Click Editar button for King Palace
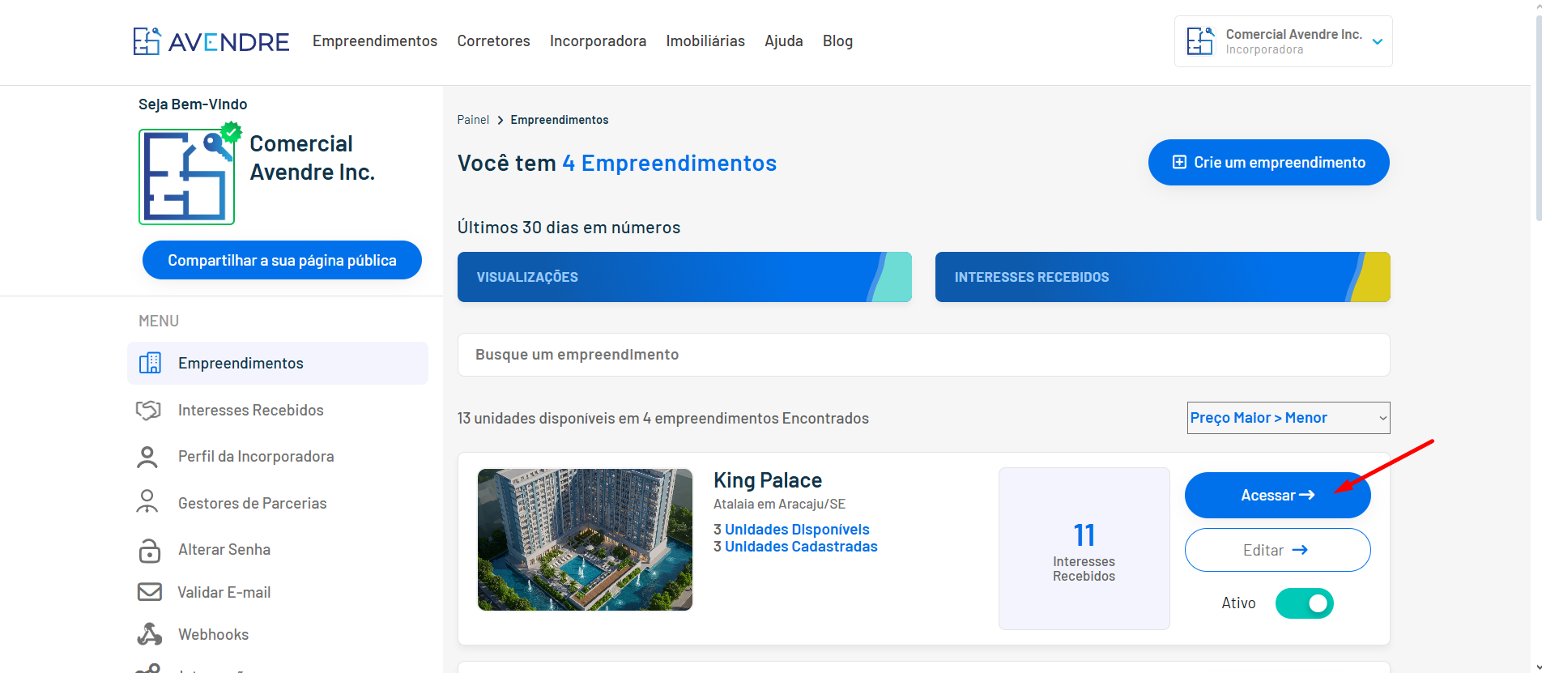Image resolution: width=1542 pixels, height=673 pixels. 1277,550
